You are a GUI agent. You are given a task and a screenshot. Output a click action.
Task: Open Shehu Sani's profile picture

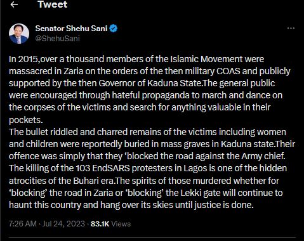(x=19, y=34)
